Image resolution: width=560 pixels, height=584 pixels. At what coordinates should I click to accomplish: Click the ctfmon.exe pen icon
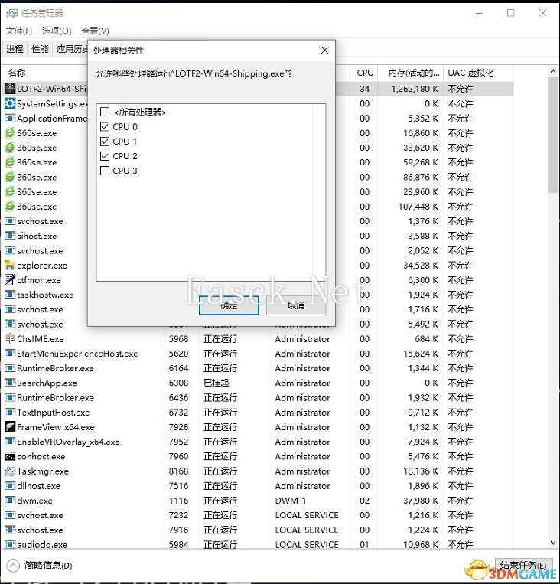(10, 280)
